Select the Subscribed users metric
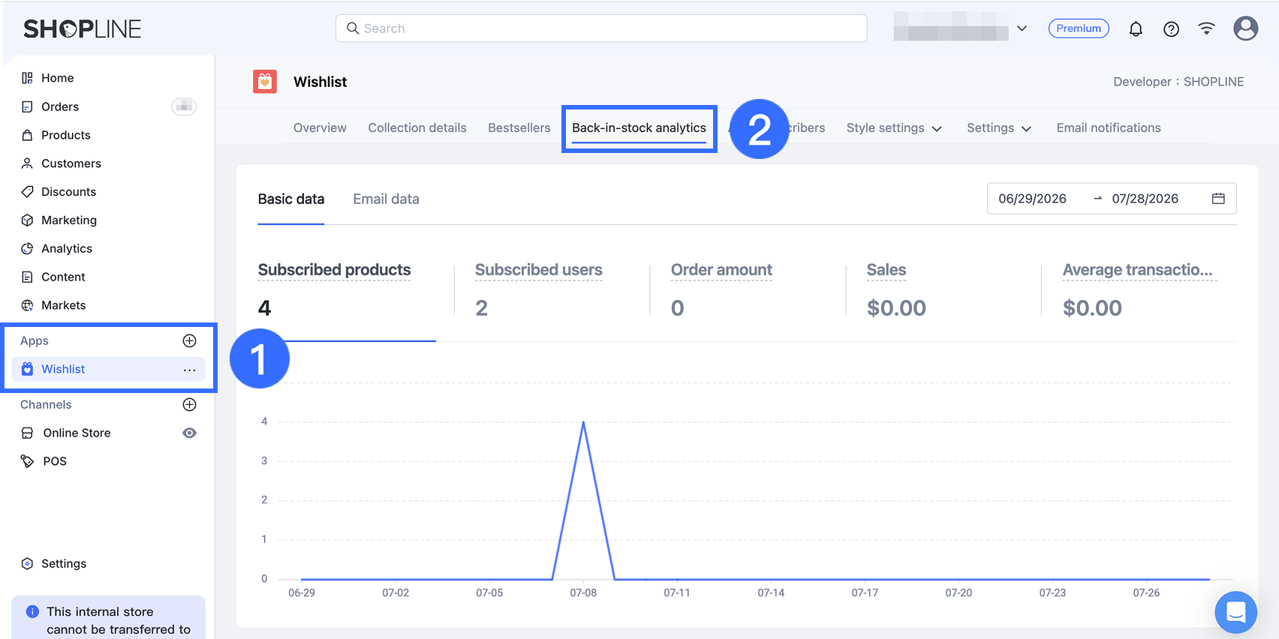Screen dimensions: 1279x639 (539, 270)
